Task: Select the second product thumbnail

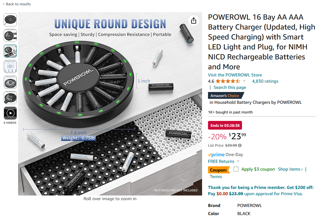Action: [10, 35]
